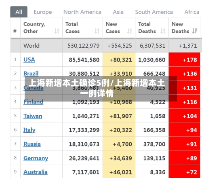
Task: Sort by Total Deaths column arrows
Action: (163, 31)
